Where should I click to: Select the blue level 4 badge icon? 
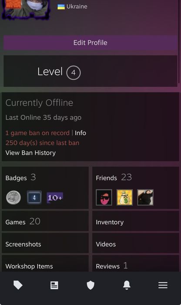34,197
